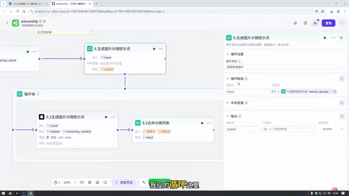Open more menu on the group_count node

click(x=34, y=52)
